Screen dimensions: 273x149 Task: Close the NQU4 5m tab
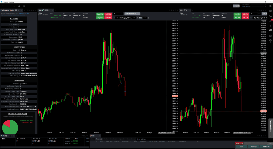(53, 10)
